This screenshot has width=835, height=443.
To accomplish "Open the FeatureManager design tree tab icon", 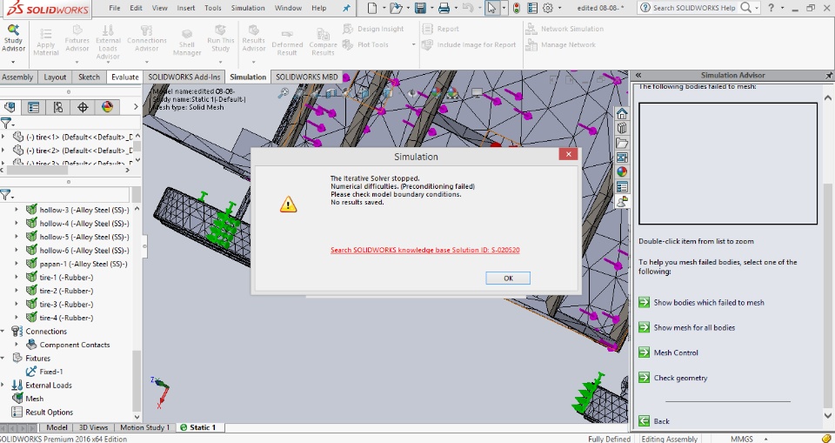I will tap(10, 107).
